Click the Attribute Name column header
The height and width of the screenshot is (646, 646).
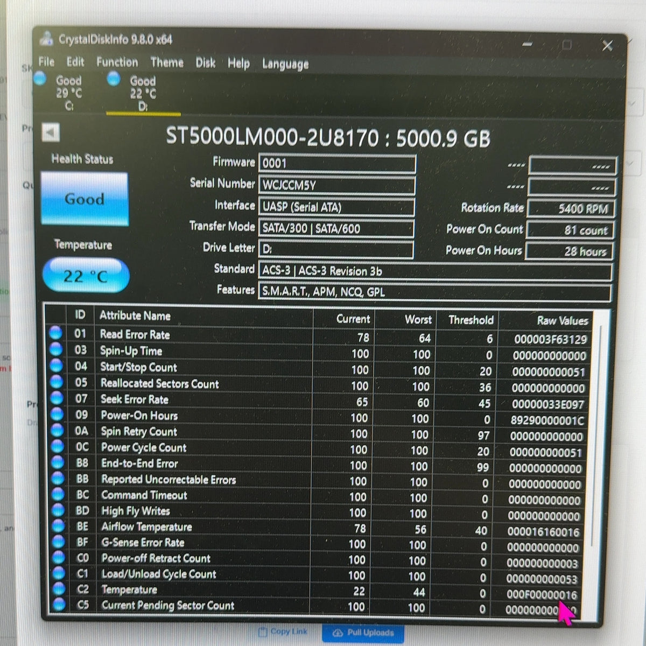135,316
